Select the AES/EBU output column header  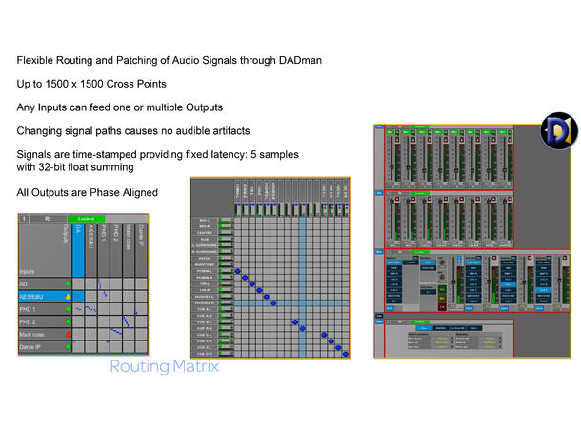tap(92, 249)
